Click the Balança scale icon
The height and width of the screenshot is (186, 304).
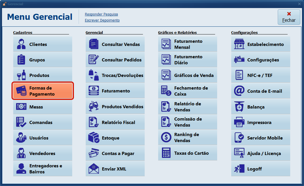[239, 107]
